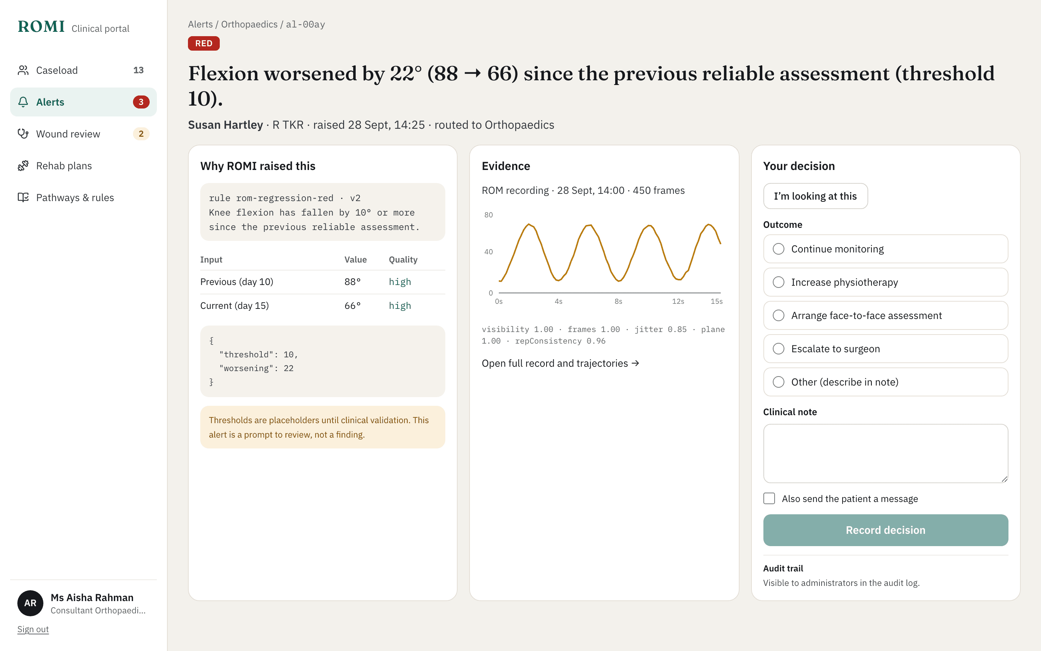Open full record and trajectories link

coord(560,363)
